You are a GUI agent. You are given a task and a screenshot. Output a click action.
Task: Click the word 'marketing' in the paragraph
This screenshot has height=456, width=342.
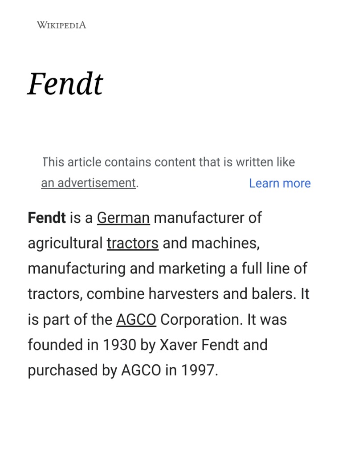(192, 269)
